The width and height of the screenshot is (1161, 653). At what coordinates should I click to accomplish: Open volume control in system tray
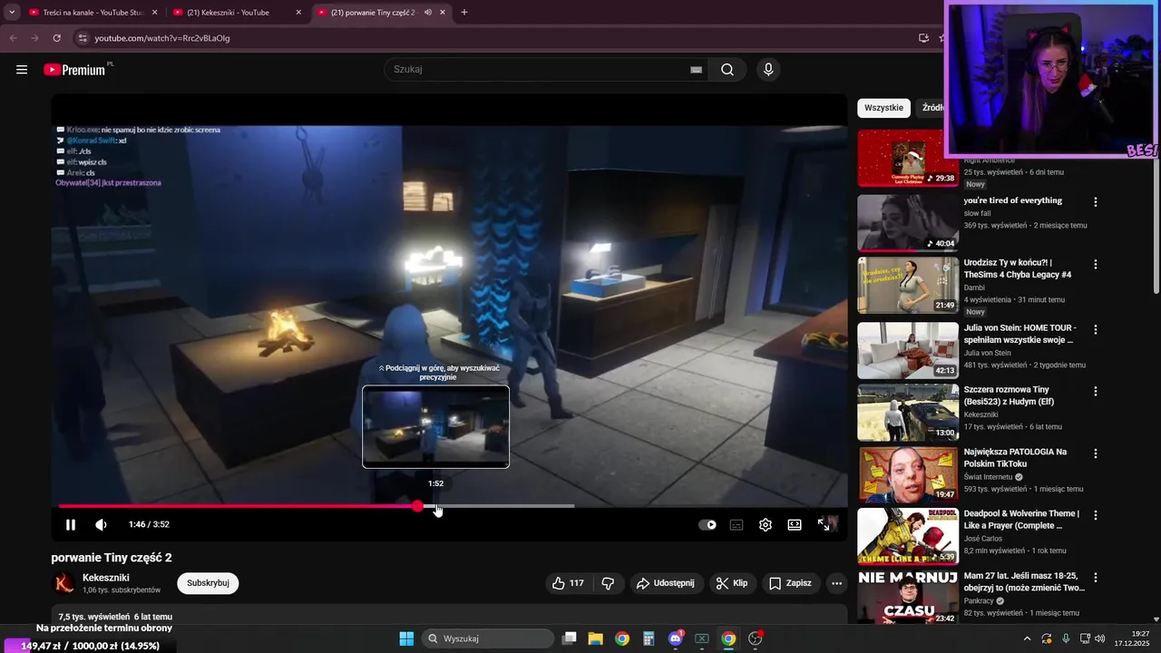(1099, 638)
